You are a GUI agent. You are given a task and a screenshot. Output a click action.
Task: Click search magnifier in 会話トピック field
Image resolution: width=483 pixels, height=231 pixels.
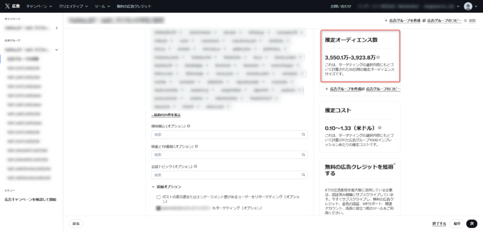click(303, 175)
